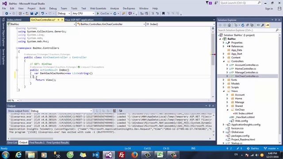Screen dimensions: 283x159
Task: Toggle Preview Selected Items in Solution Explorer
Action: click(x=268, y=25)
